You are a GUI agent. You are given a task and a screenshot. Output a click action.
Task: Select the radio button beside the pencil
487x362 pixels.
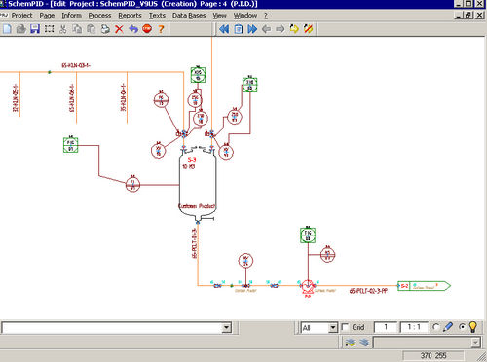click(436, 327)
